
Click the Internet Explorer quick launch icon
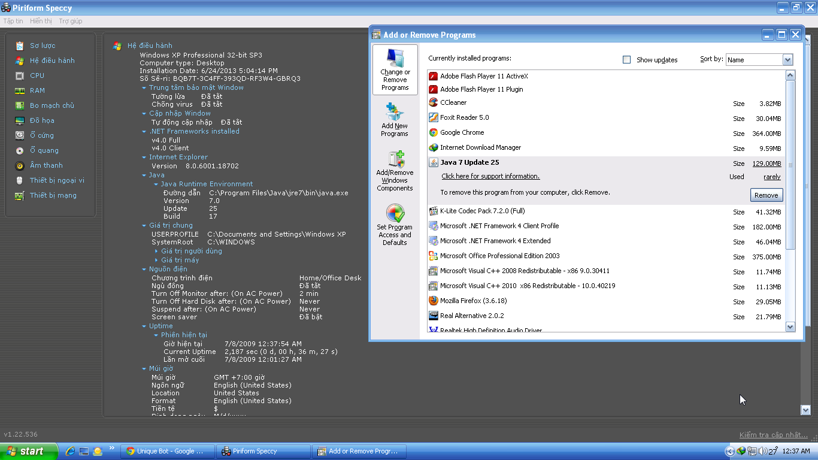pos(70,451)
